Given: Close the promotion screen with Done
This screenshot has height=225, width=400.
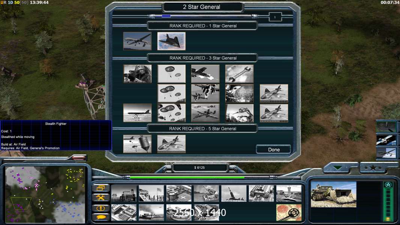Looking at the screenshot, I should [274, 150].
